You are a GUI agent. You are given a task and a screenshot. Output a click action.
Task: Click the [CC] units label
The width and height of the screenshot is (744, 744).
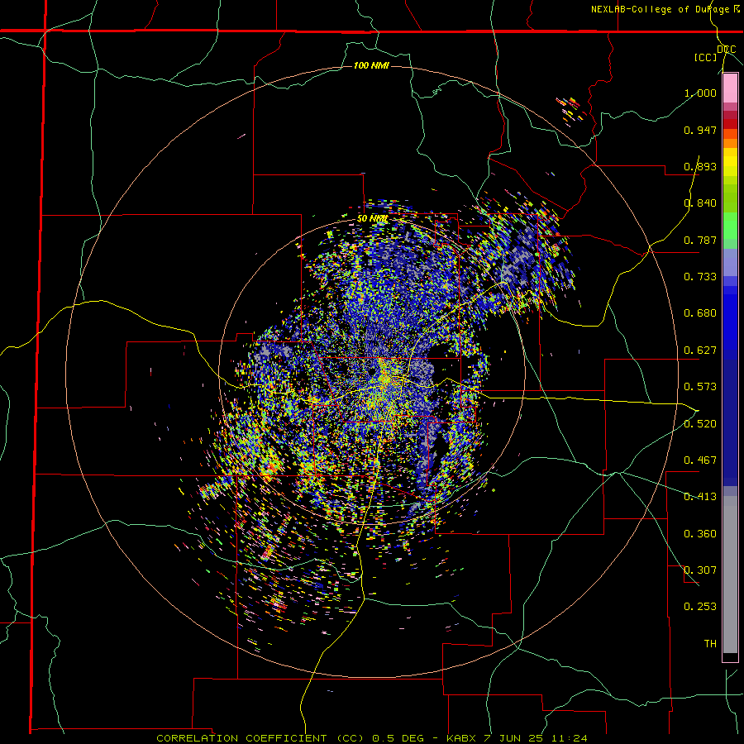click(x=706, y=57)
